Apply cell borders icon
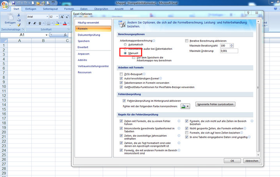The width and height of the screenshot is (280, 177). (48, 23)
